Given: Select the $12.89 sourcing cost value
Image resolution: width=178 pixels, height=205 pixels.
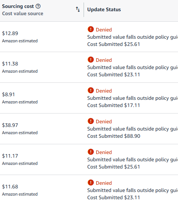Looking at the screenshot, I should pos(10,33).
